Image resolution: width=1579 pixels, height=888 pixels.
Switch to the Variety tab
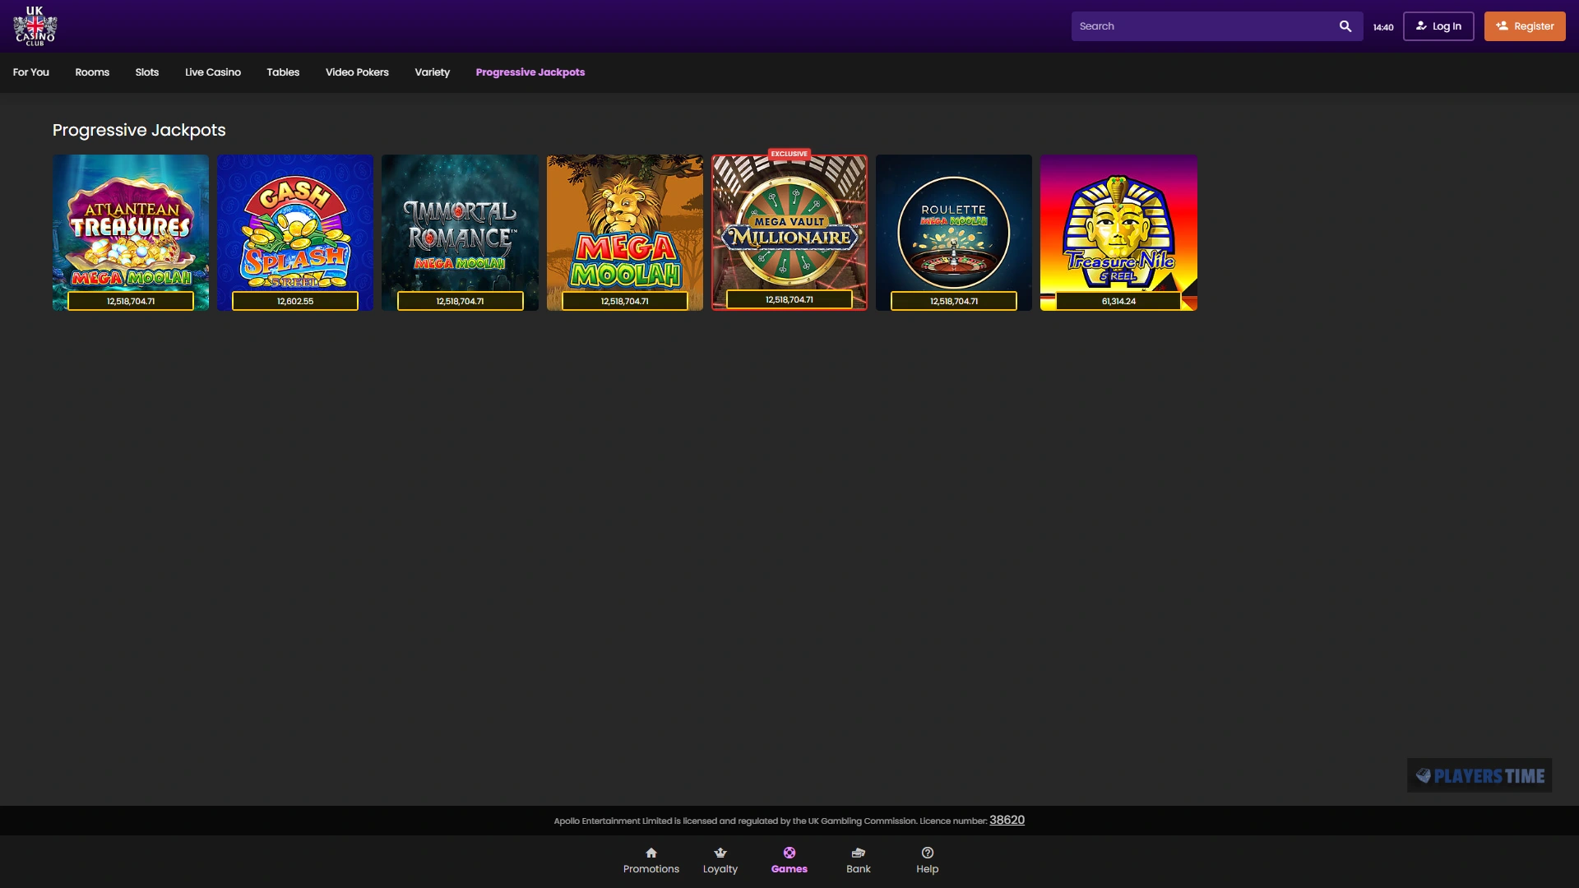tap(433, 72)
